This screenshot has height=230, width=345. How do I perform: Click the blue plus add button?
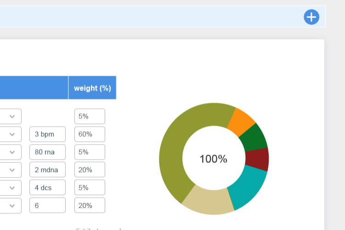pos(311,17)
